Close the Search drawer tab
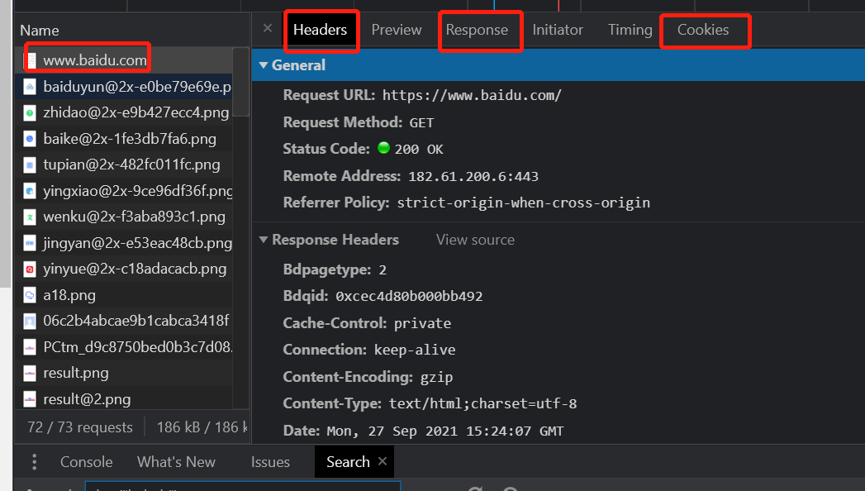The width and height of the screenshot is (865, 491). 383,461
